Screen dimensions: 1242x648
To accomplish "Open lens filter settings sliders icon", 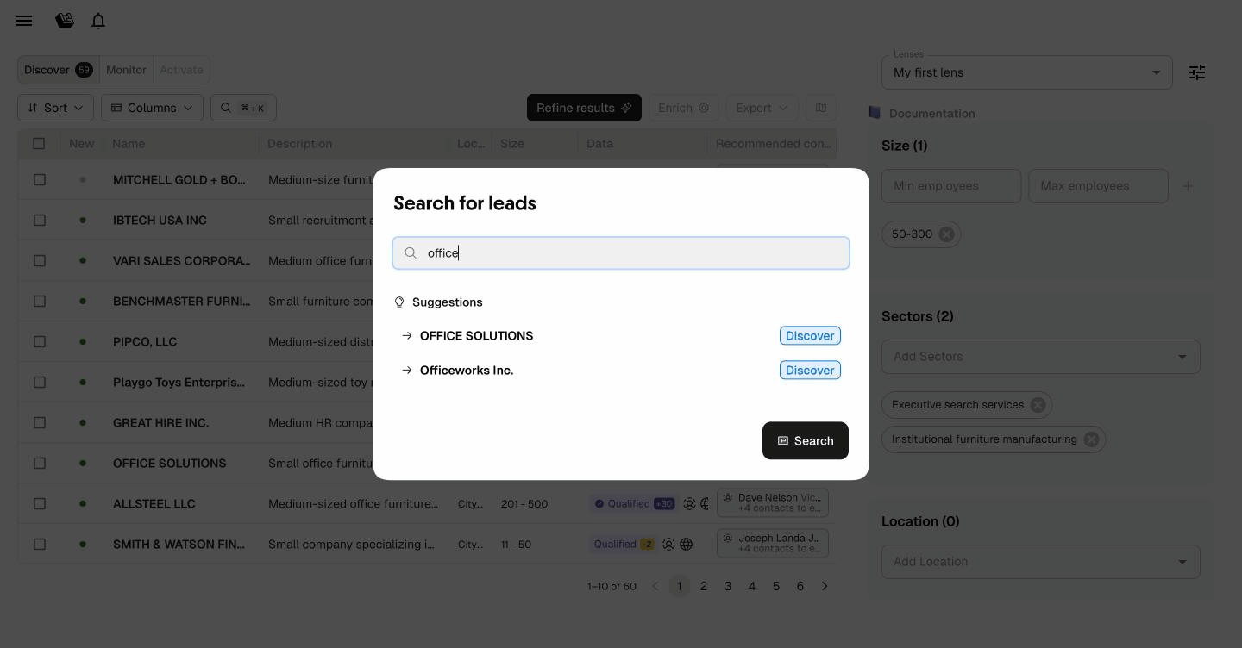I will pos(1196,72).
